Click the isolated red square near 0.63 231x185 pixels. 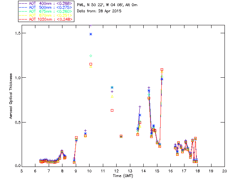pos(112,110)
